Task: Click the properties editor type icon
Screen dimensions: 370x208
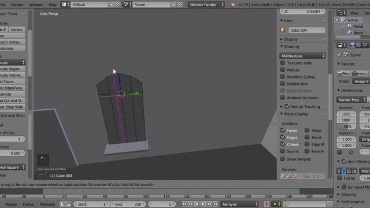Action: tap(342, 45)
